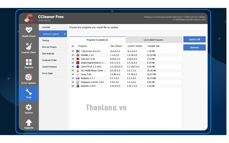Click the Upgrade arrow icon
The width and height of the screenshot is (229, 143).
point(29,122)
